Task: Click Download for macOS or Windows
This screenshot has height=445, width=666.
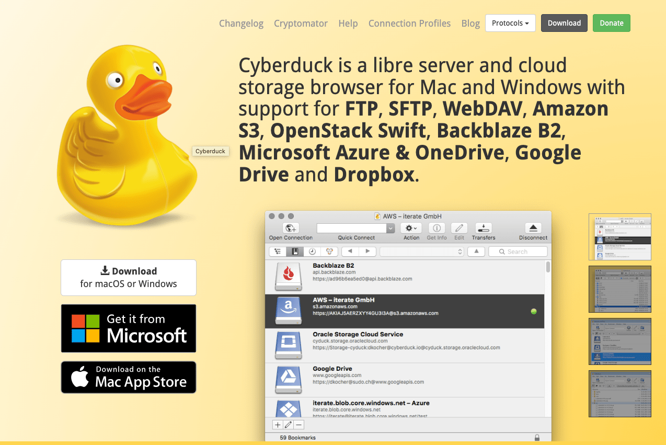Action: (129, 278)
